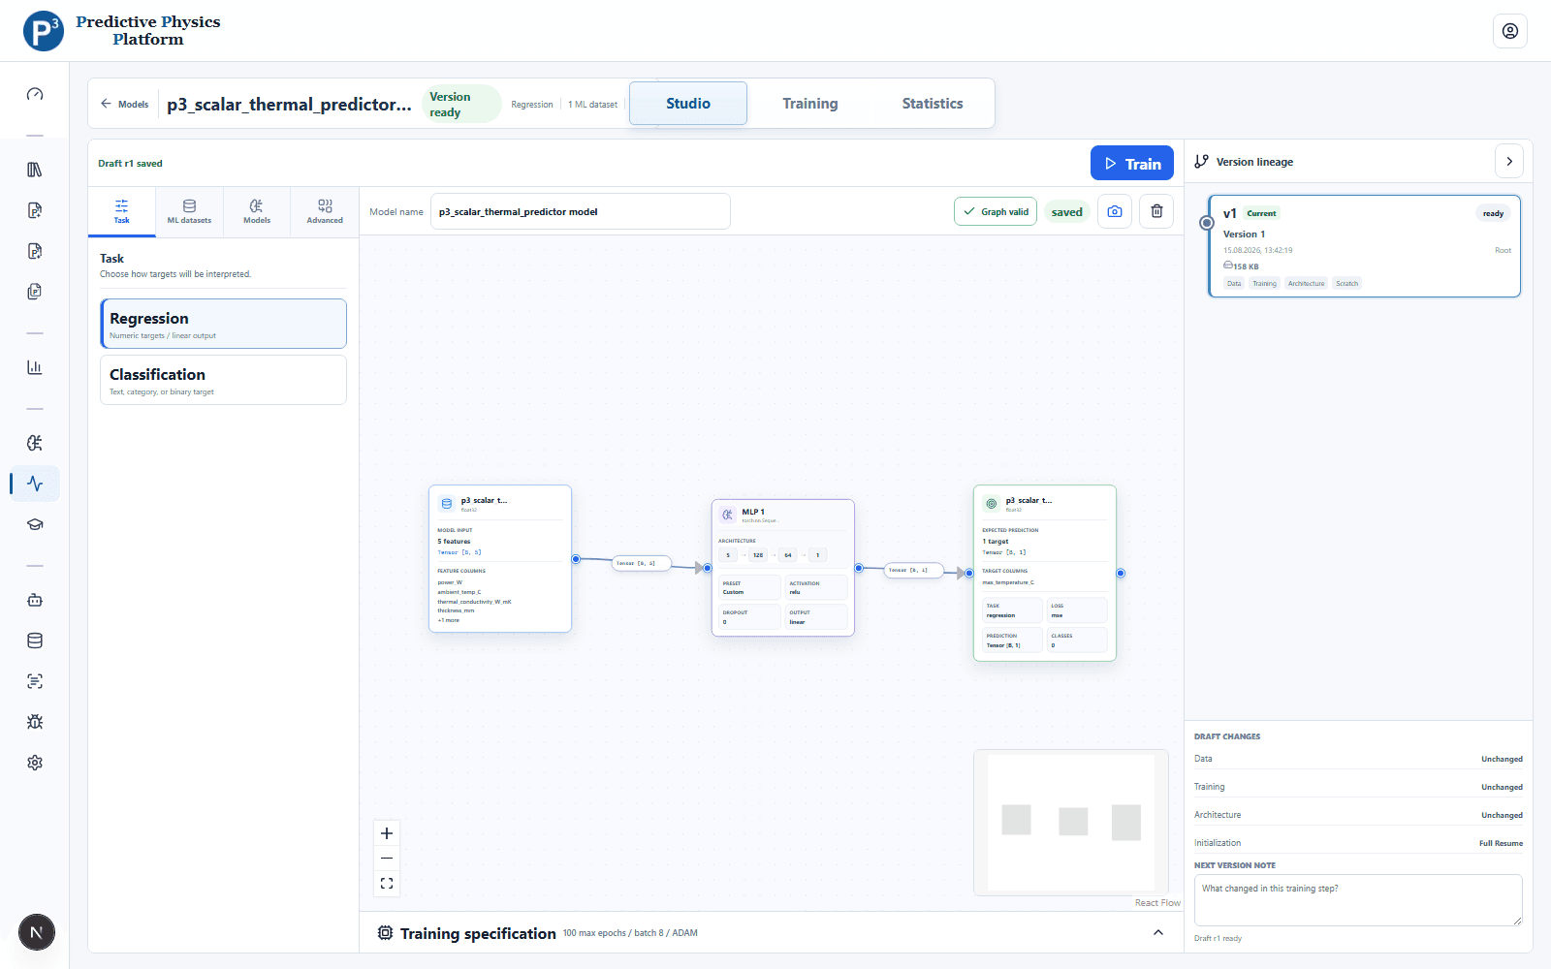
Task: Click the scan-text icon in sidebar
Action: pos(35,681)
